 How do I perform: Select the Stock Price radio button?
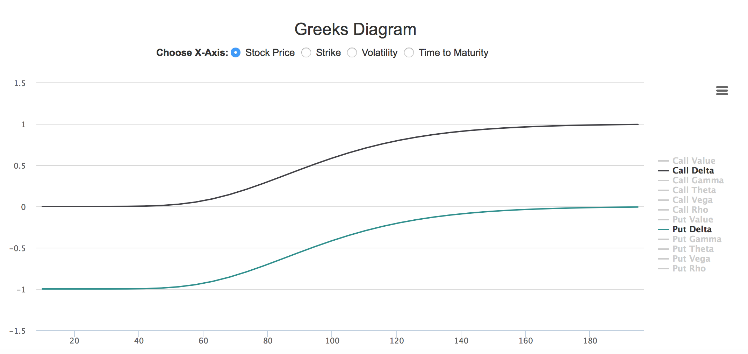tap(236, 52)
